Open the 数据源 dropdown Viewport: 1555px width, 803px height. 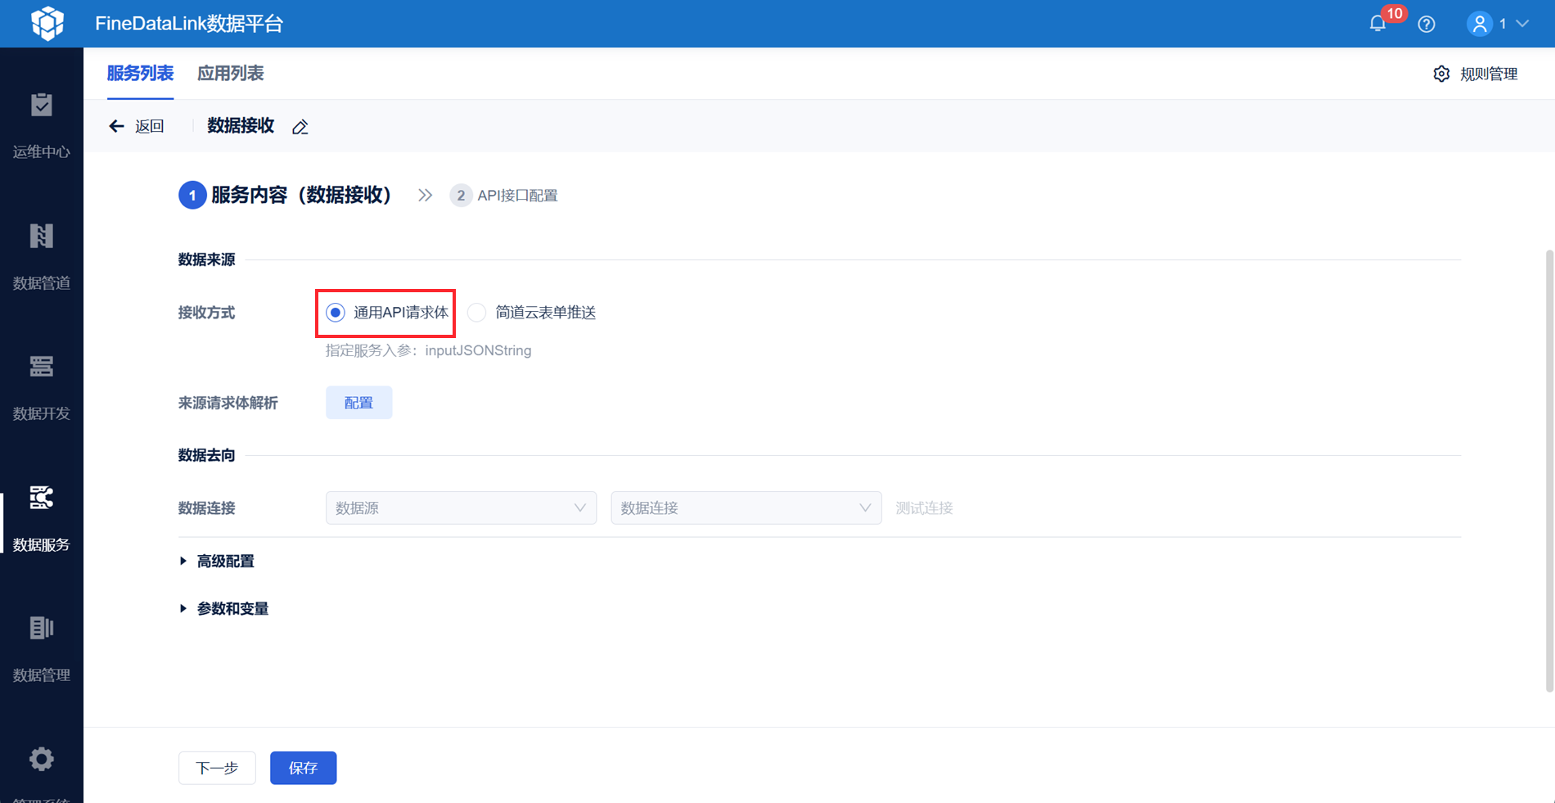tap(461, 508)
